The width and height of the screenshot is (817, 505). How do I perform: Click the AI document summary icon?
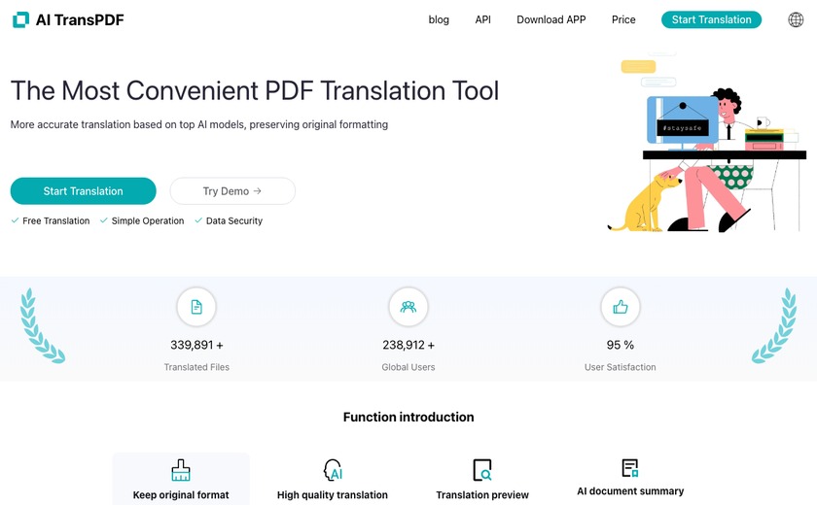630,467
